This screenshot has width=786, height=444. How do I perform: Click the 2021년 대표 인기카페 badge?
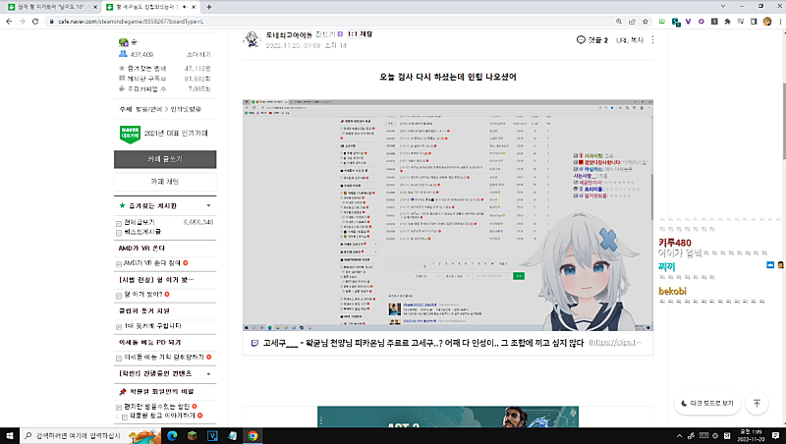tap(164, 134)
